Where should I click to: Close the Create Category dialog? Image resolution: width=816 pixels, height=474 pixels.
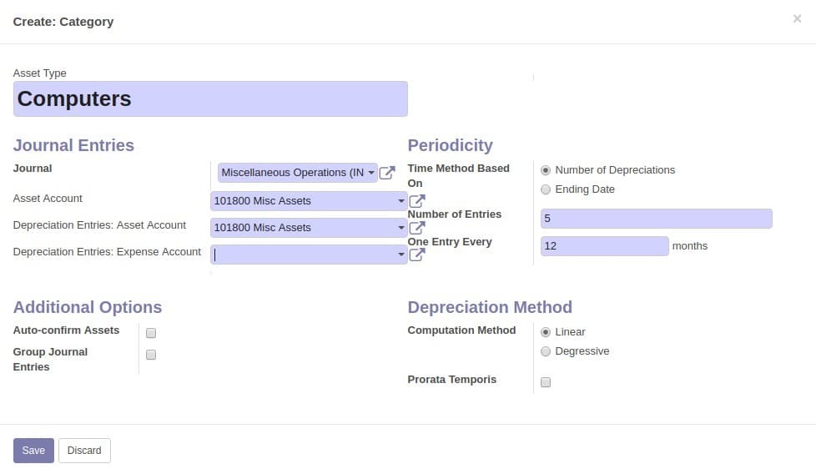point(797,18)
